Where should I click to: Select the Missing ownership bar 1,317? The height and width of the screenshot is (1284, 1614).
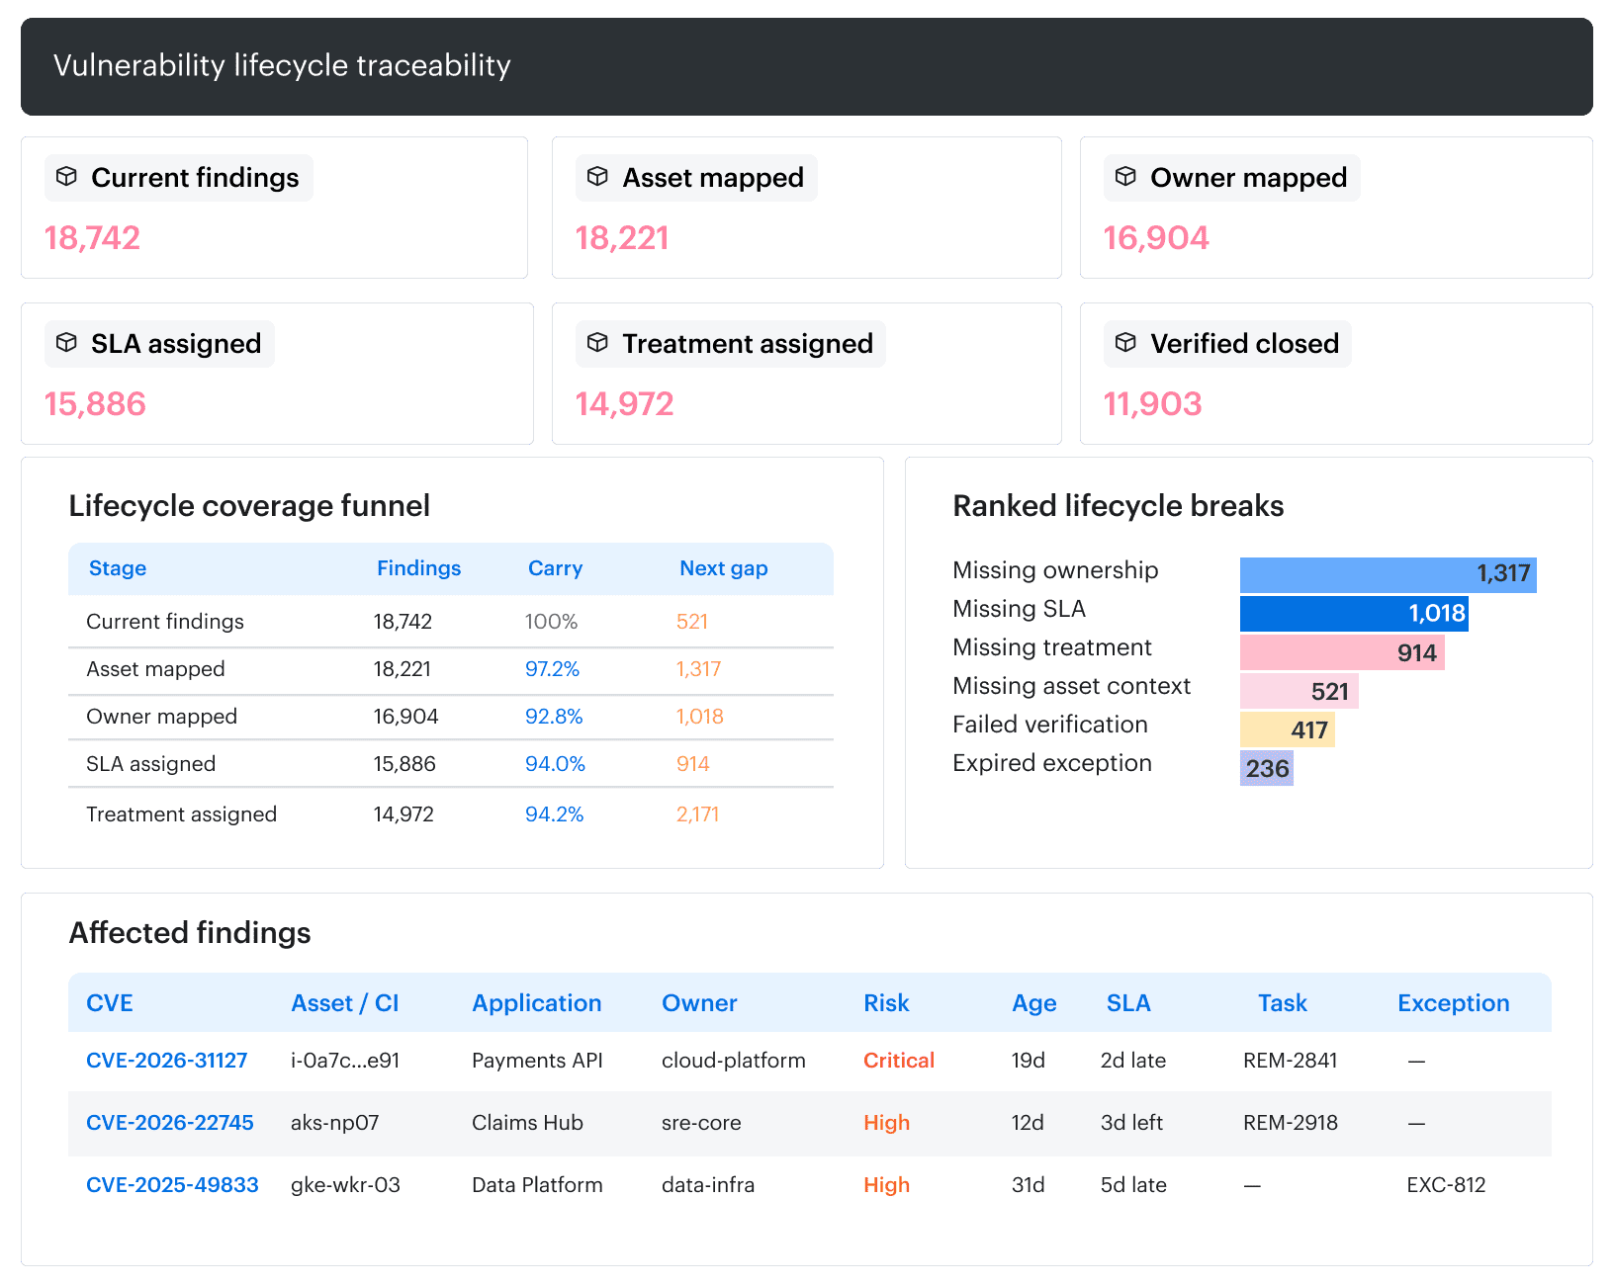coord(1389,575)
